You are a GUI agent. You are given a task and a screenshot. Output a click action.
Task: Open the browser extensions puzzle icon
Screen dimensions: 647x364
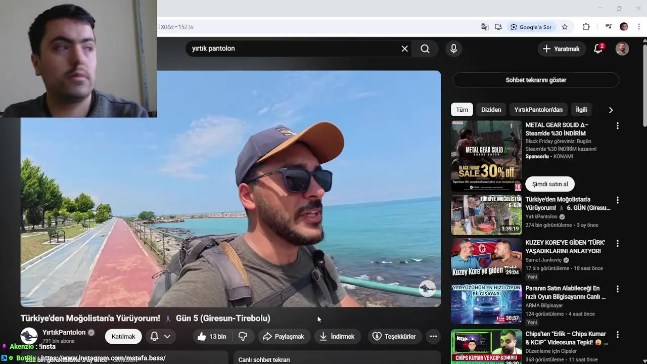(586, 27)
